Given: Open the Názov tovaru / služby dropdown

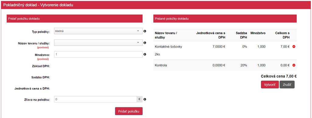Looking at the screenshot, I should point(98,43).
